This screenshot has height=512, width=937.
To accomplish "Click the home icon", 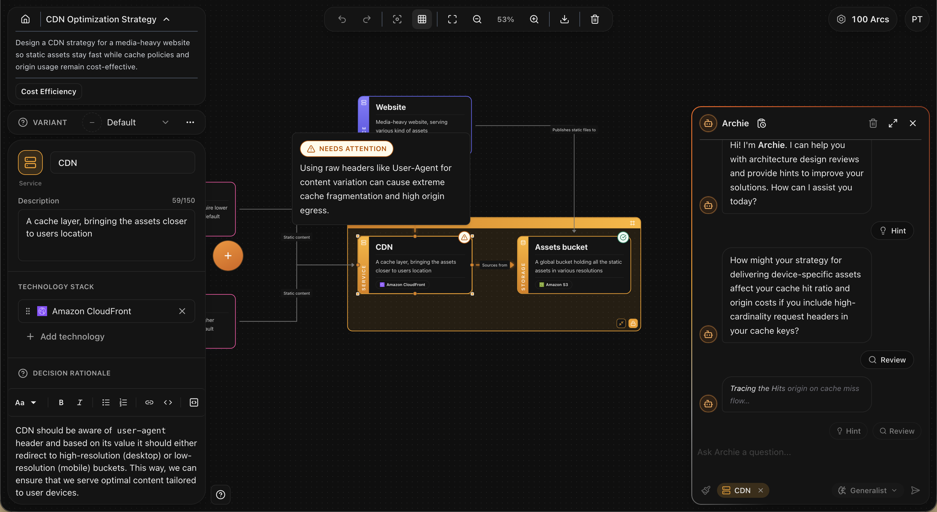I will click(x=25, y=19).
